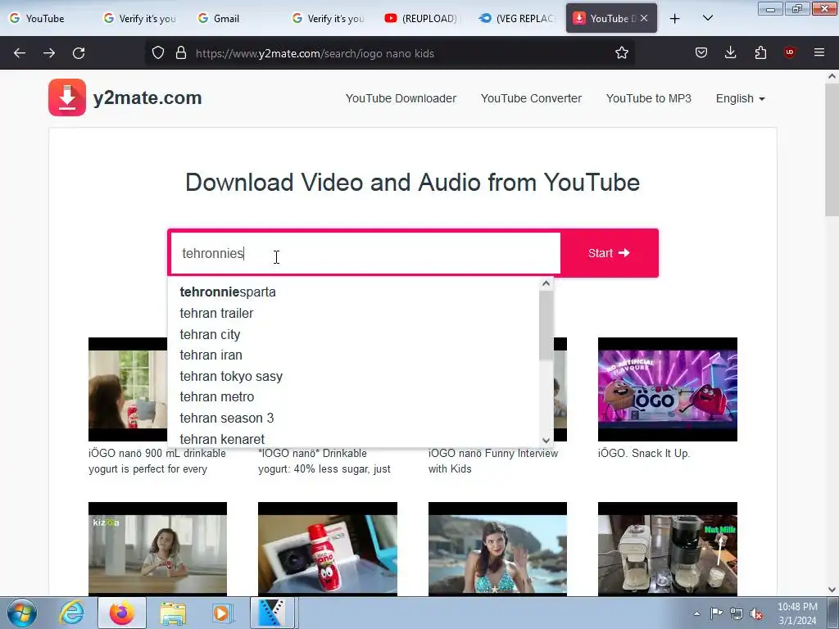The image size is (839, 629).
Task: Go back using the browser back arrow
Action: tap(20, 53)
